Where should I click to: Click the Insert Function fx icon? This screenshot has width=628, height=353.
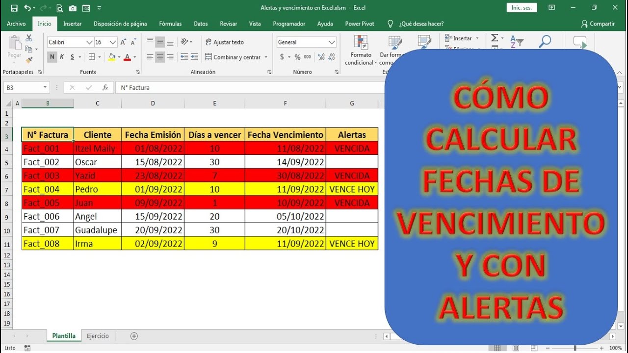[105, 88]
